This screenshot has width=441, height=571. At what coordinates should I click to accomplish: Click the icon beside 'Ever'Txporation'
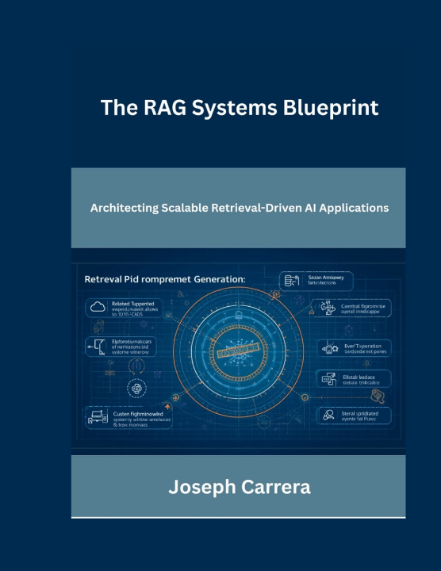[x=330, y=348]
